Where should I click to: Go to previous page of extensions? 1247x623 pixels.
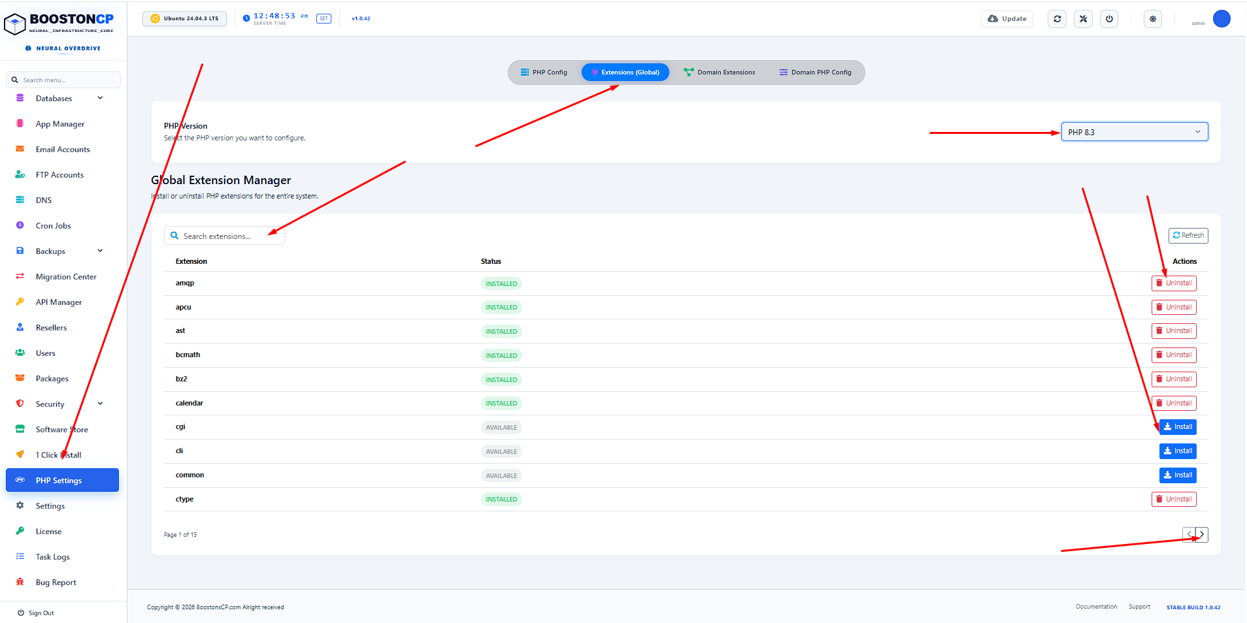[1189, 534]
